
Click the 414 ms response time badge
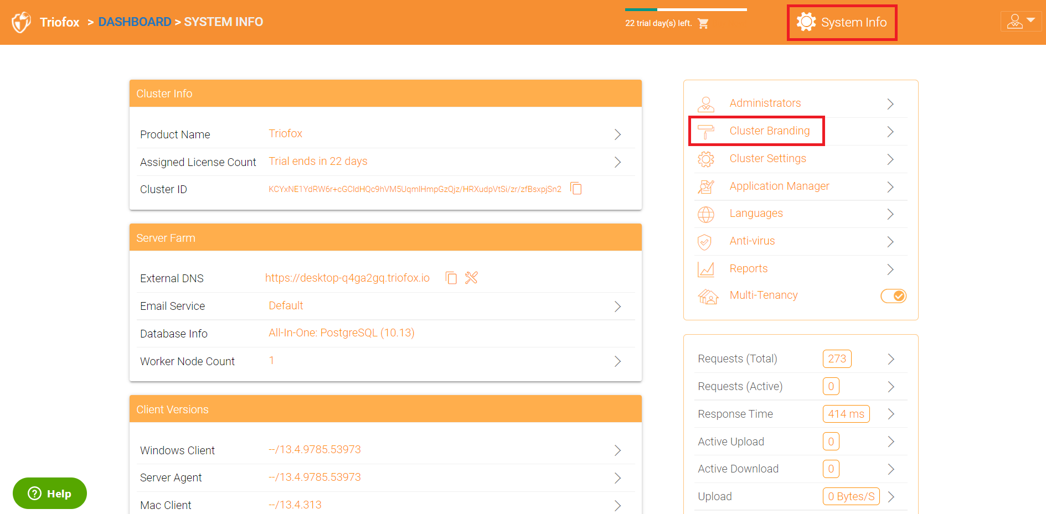(846, 414)
